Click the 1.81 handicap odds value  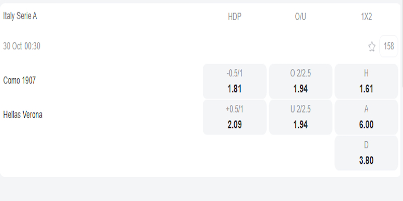tap(235, 89)
